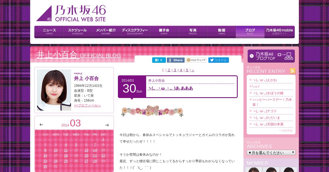Select calendar date 10
329x172 pixels.
[56, 150]
